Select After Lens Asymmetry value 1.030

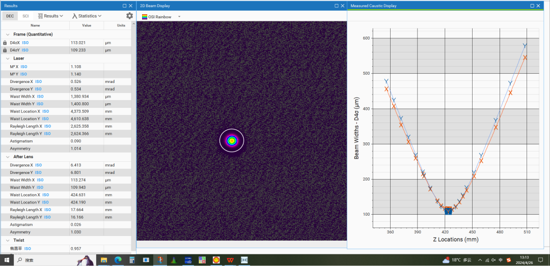click(76, 232)
